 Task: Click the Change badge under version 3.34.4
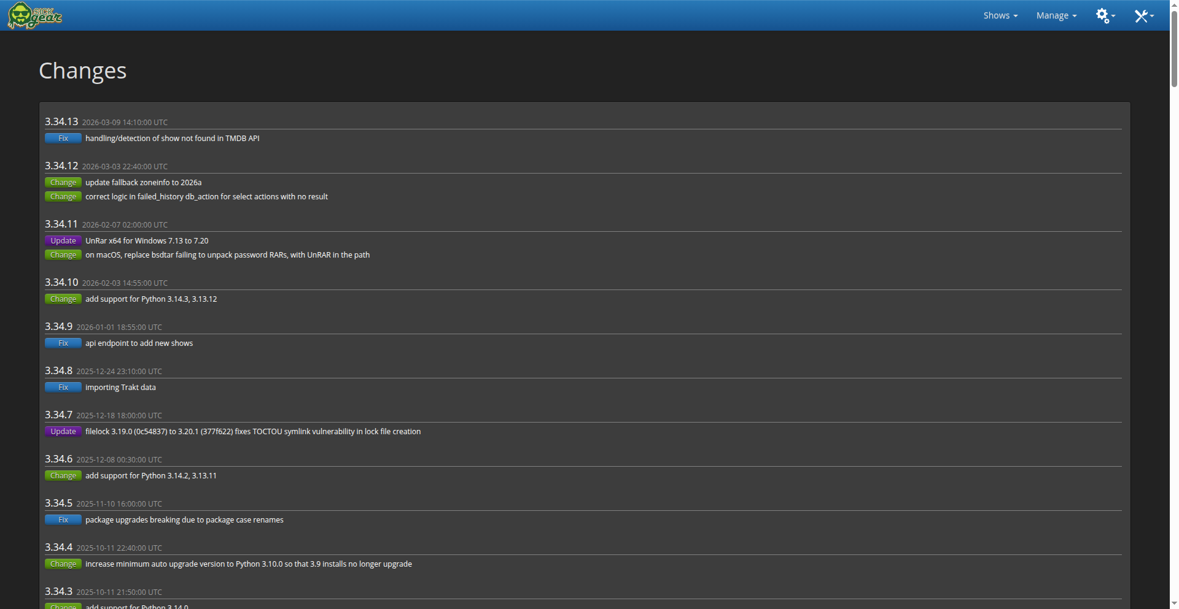tap(63, 564)
